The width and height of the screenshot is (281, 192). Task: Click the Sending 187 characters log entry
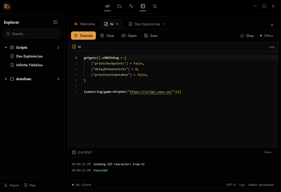click(119, 164)
